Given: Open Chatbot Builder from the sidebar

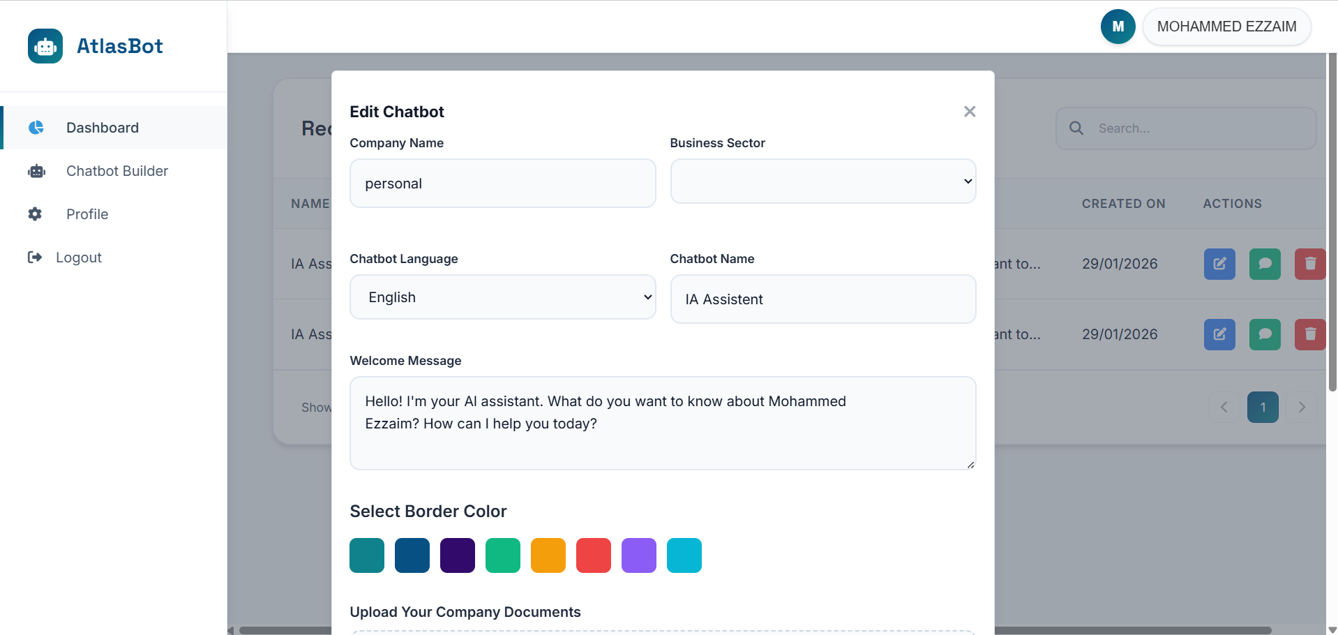Looking at the screenshot, I should point(116,171).
